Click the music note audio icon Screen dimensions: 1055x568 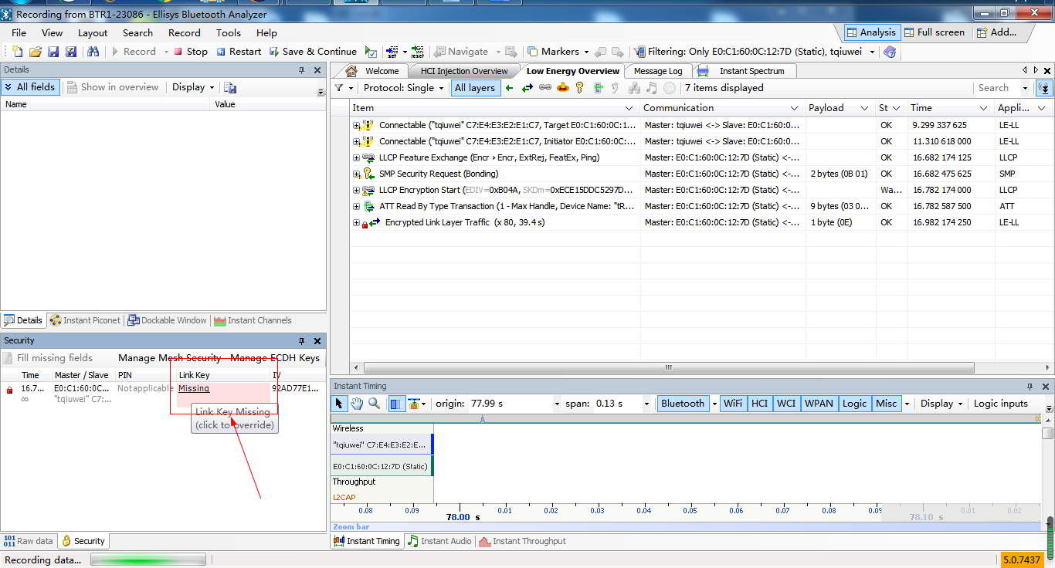[652, 88]
